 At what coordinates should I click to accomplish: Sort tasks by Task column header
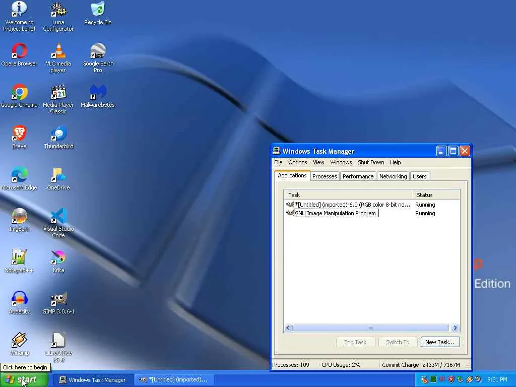tap(348, 195)
